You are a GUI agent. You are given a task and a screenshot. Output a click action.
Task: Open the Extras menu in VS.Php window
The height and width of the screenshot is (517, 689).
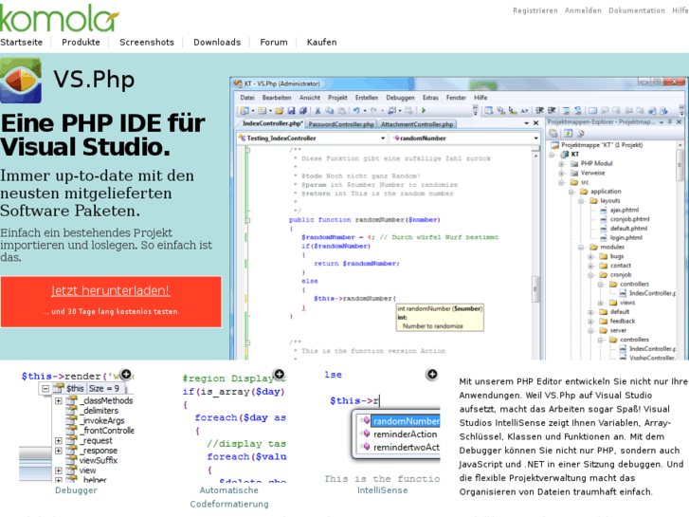coord(430,98)
